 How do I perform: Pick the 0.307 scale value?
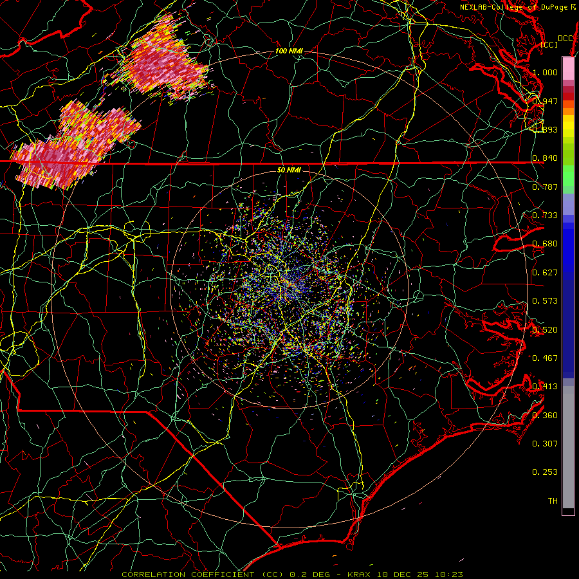545,444
